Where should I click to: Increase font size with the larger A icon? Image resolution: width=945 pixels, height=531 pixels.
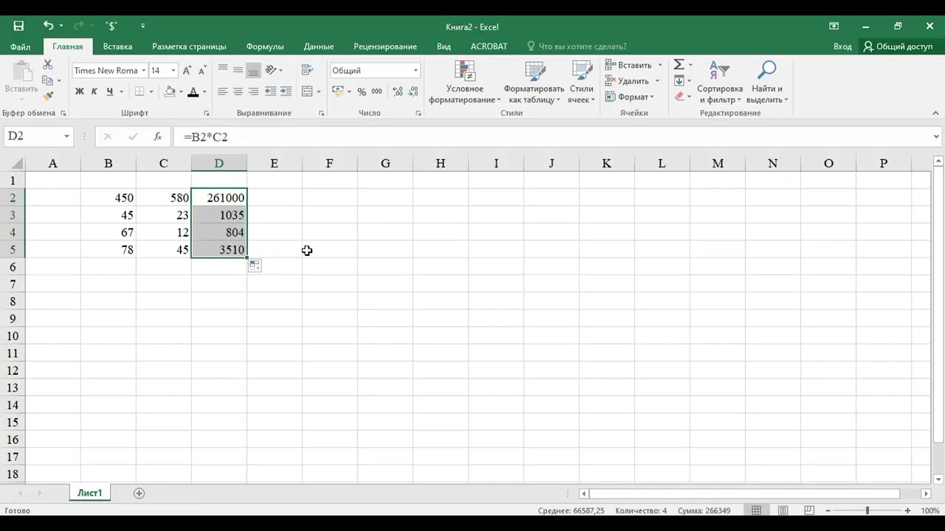(187, 71)
